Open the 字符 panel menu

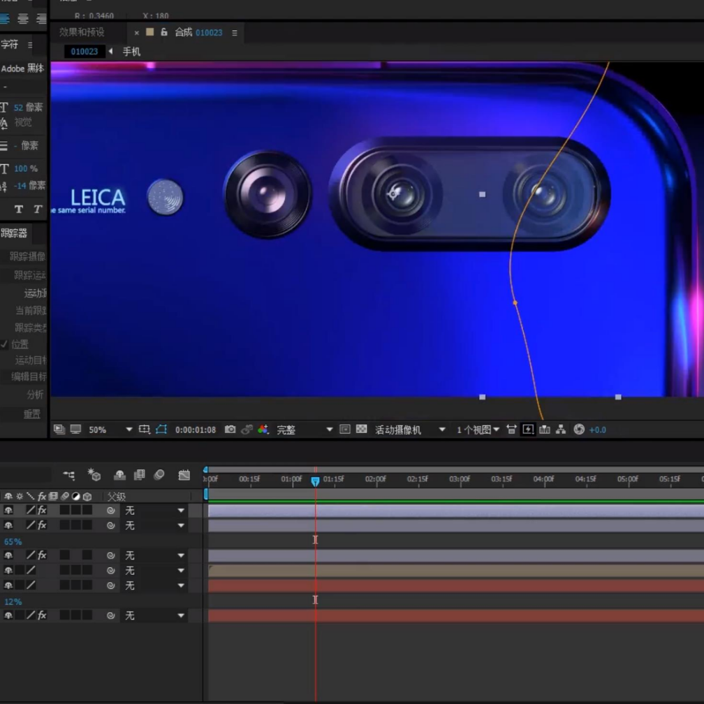click(30, 45)
